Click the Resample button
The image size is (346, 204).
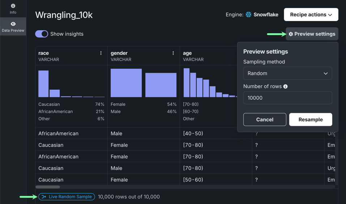tap(311, 119)
